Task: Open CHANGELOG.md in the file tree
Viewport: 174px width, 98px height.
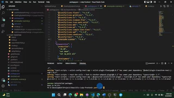Action: [x=17, y=62]
